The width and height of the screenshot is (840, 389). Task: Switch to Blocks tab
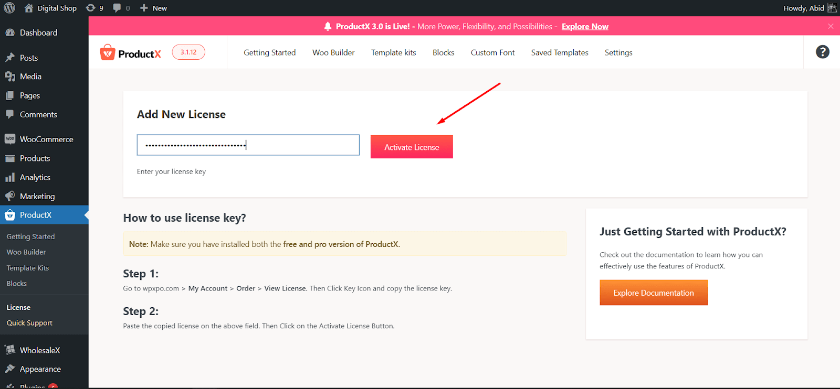tap(444, 52)
